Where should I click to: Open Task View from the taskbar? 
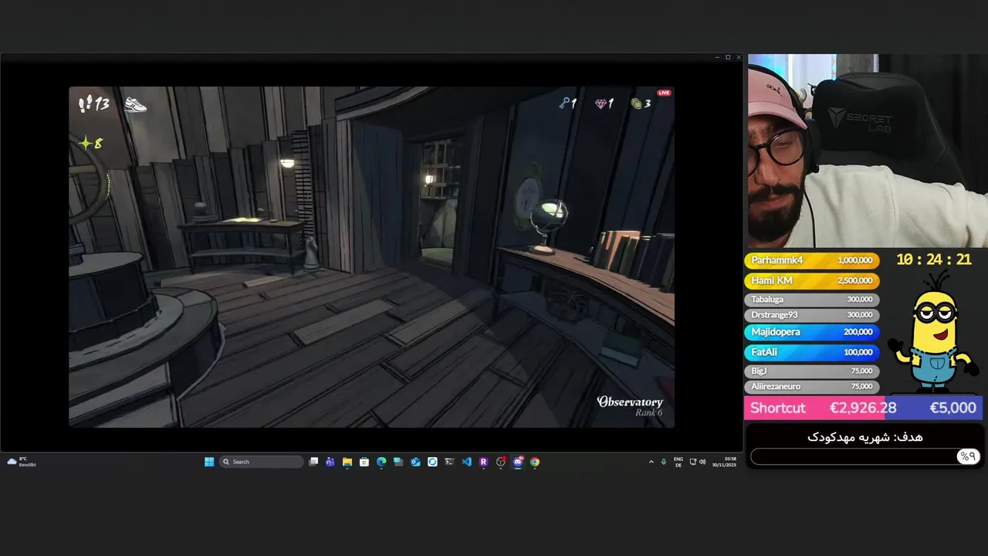[x=313, y=462]
